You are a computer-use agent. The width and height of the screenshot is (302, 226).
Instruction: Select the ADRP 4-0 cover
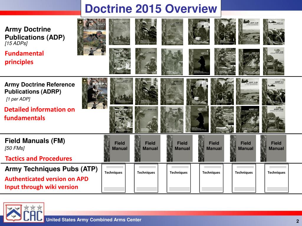point(222,119)
